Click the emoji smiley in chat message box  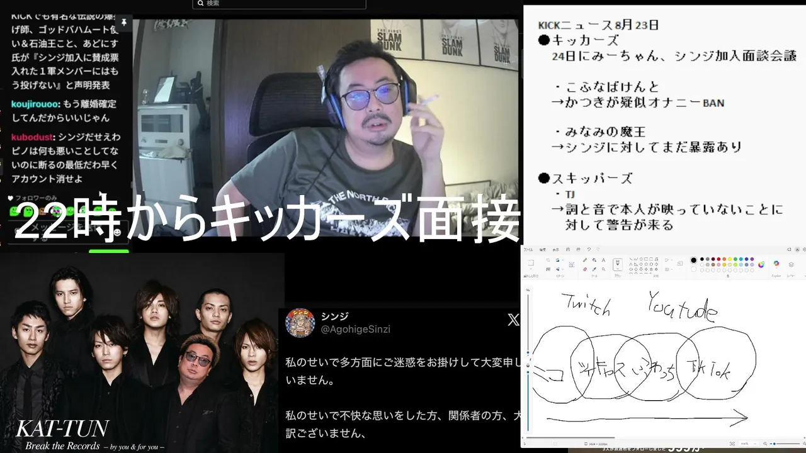click(116, 233)
